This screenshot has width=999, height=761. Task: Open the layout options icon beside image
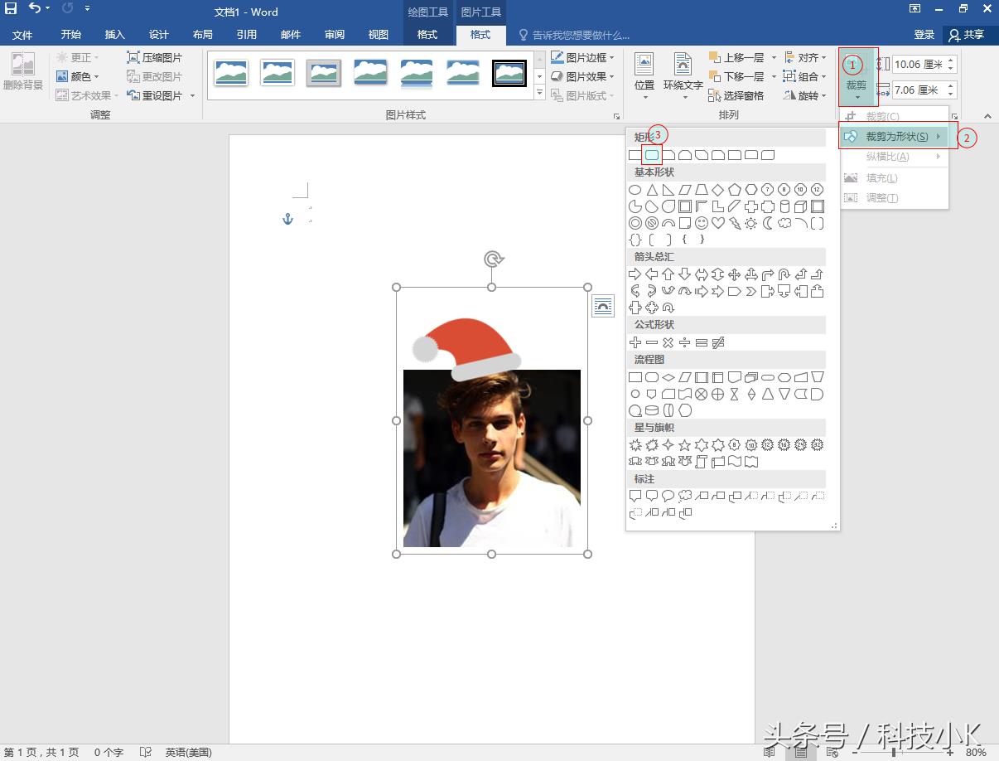click(603, 306)
